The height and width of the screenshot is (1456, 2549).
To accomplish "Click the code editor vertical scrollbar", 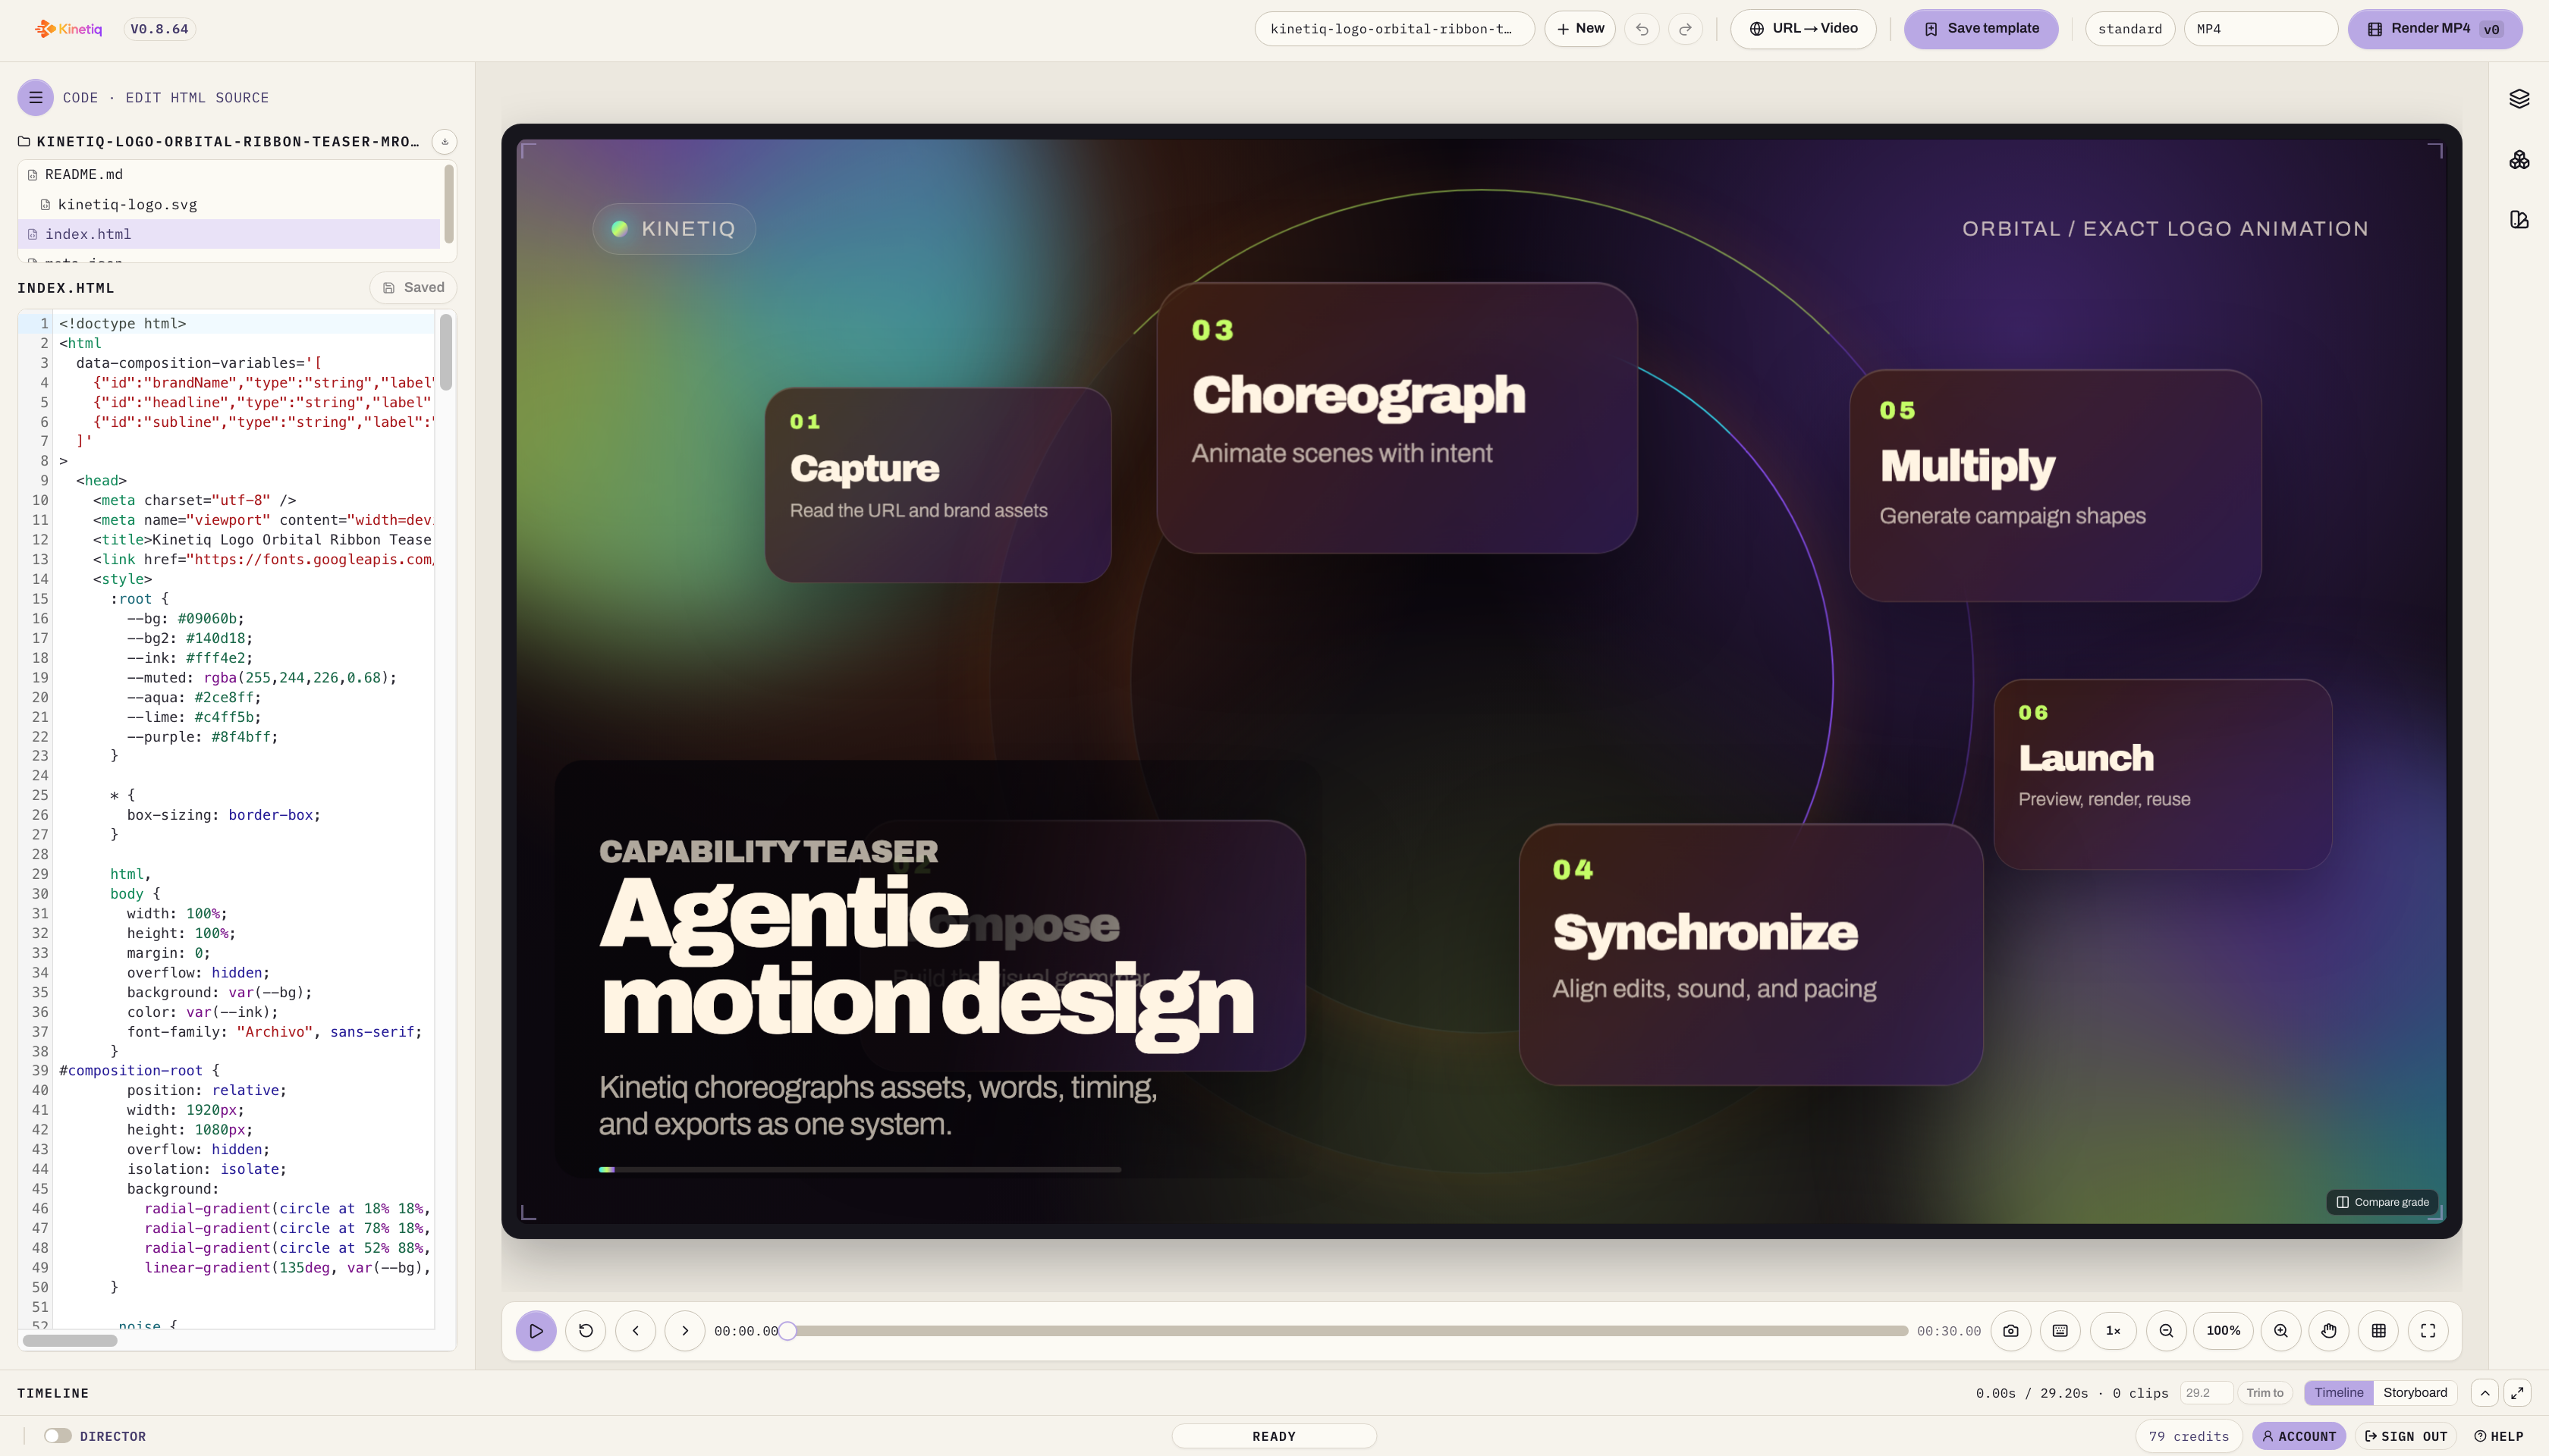I will (446, 352).
